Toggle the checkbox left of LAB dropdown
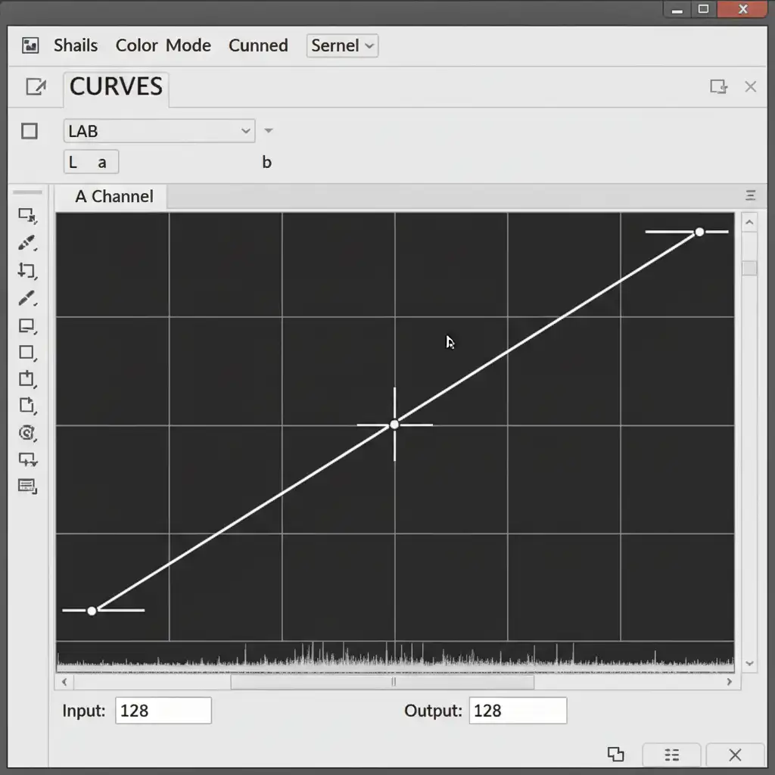This screenshot has height=775, width=775. pyautogui.click(x=30, y=132)
